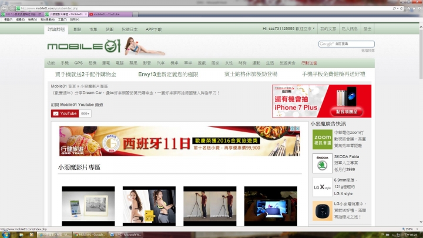423x238 pixels.
Task: Switch to the first tab starting with 2017
Action: point(22,14)
